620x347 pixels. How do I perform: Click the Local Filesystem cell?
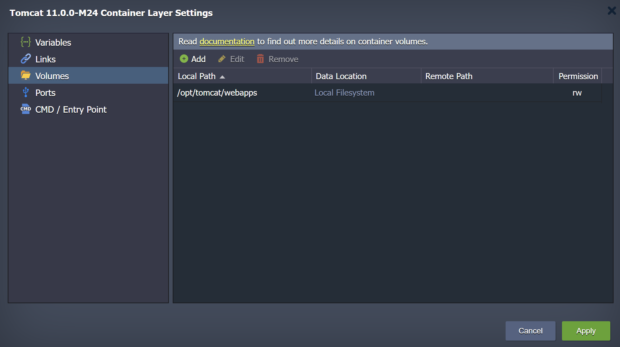(366, 93)
